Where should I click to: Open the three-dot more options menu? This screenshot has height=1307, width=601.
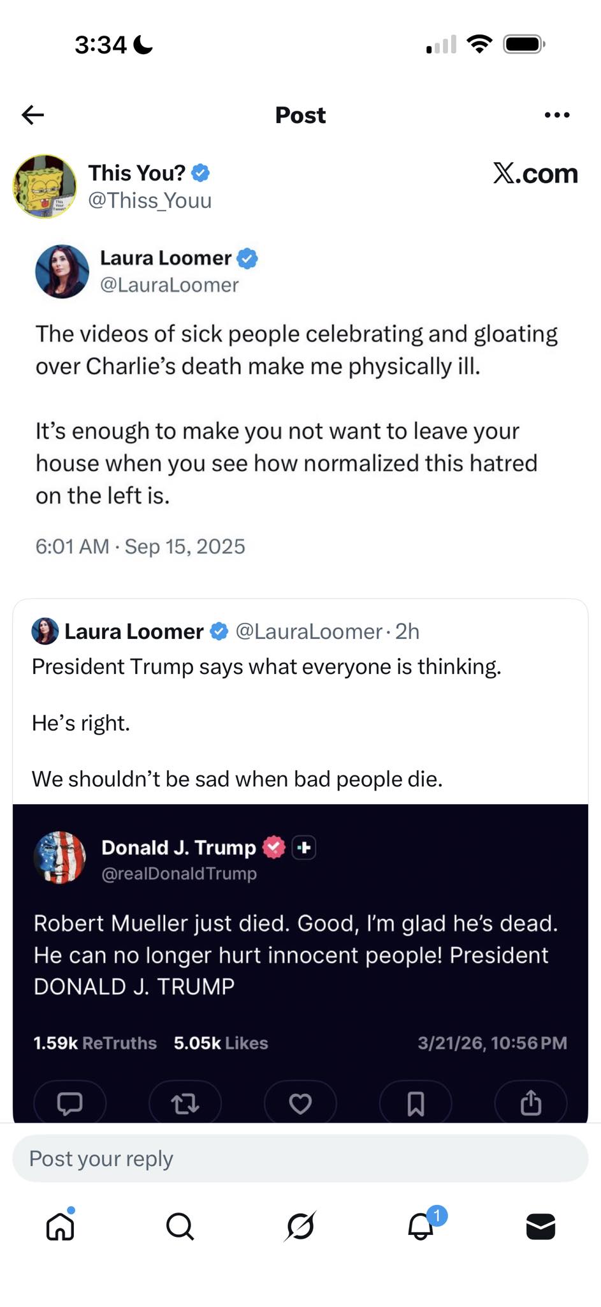pyautogui.click(x=556, y=115)
